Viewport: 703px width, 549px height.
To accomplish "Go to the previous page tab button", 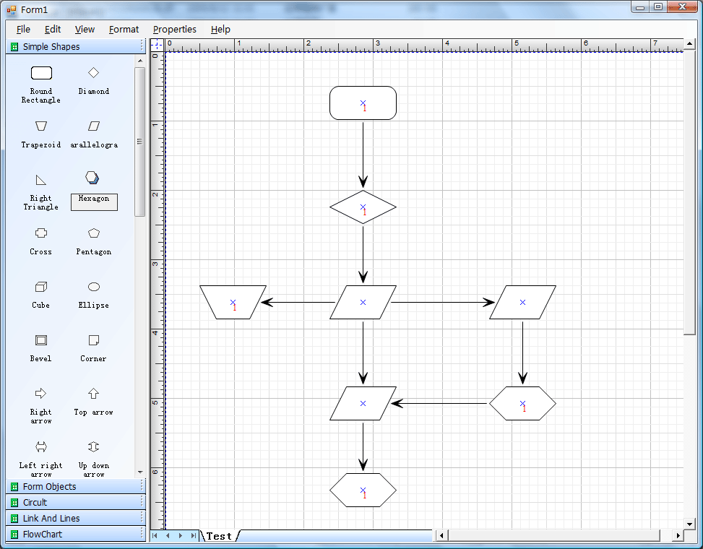I will (x=168, y=535).
